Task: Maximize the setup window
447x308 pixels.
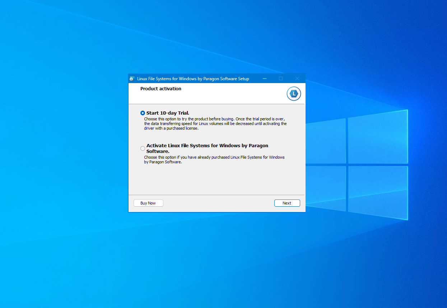Action: pos(281,78)
